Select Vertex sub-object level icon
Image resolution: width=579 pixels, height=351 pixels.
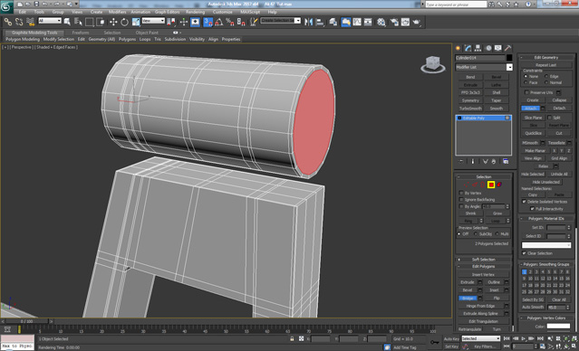coord(467,185)
